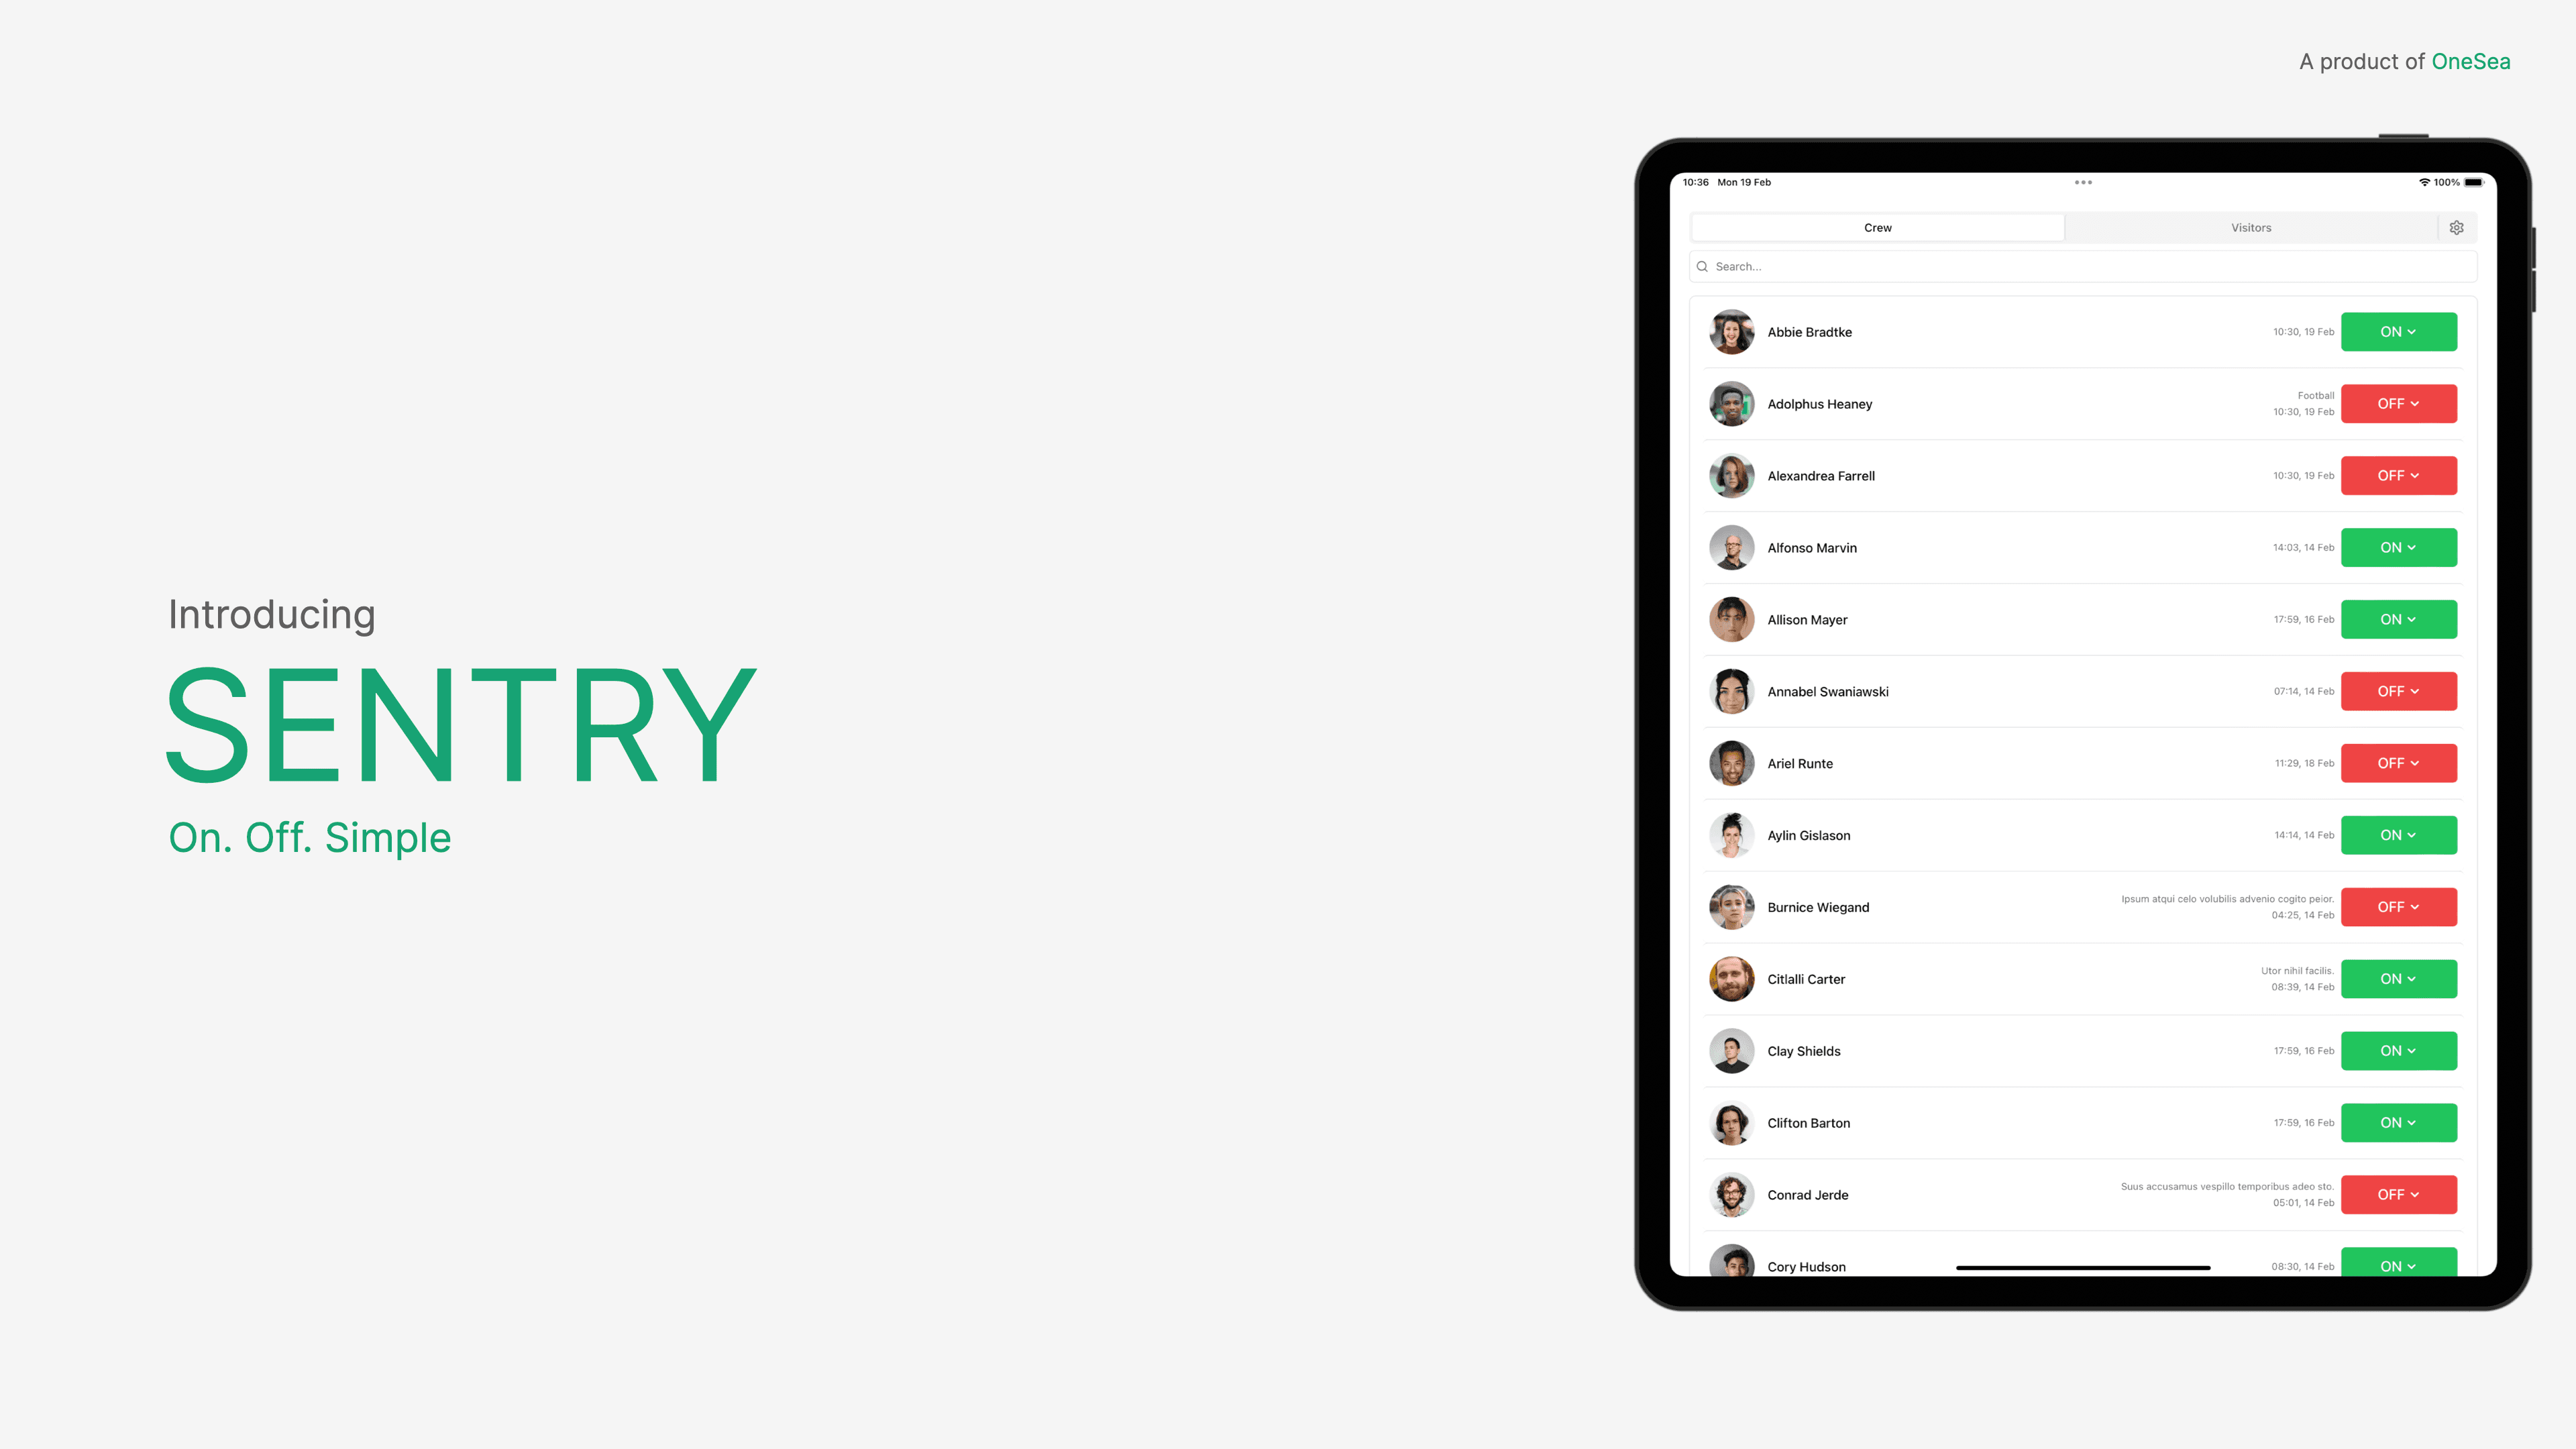Tap Conrad Jerde profile picture
Screen dimensions: 2576x1449
(x=1730, y=1194)
